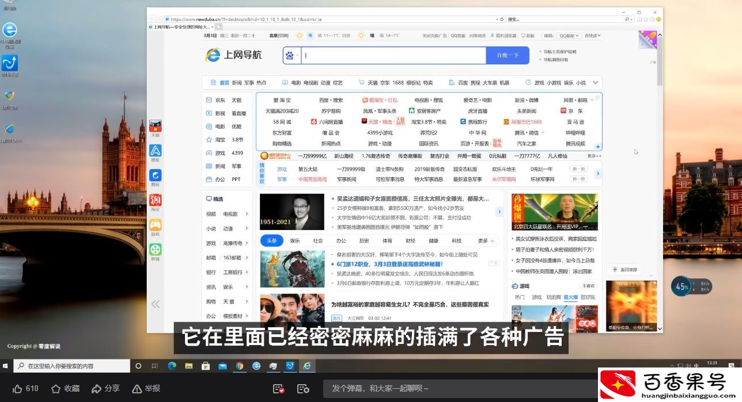The height and width of the screenshot is (402, 742).
Task: Click the 上网导航 IE logo
Action: [x=233, y=55]
